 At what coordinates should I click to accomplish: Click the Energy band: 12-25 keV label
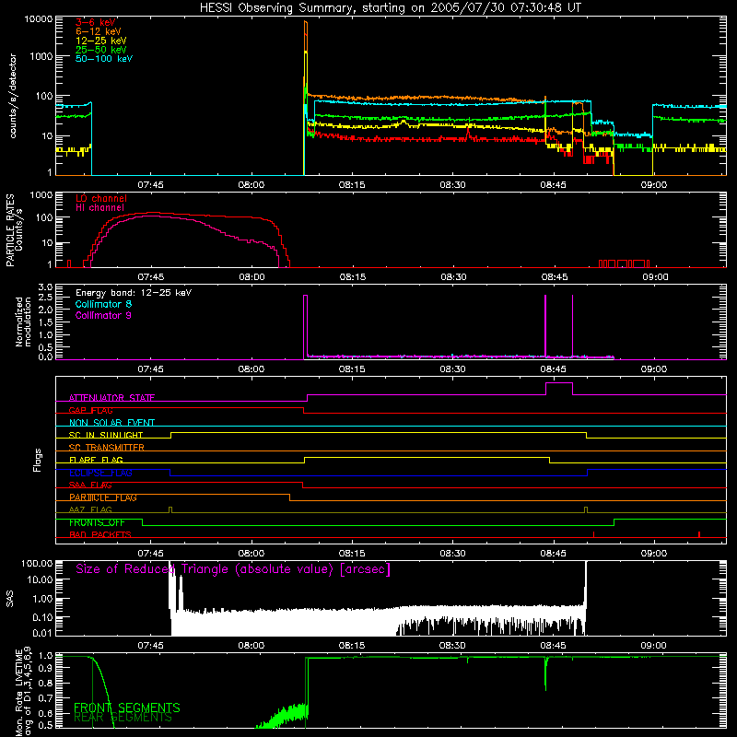pos(134,293)
